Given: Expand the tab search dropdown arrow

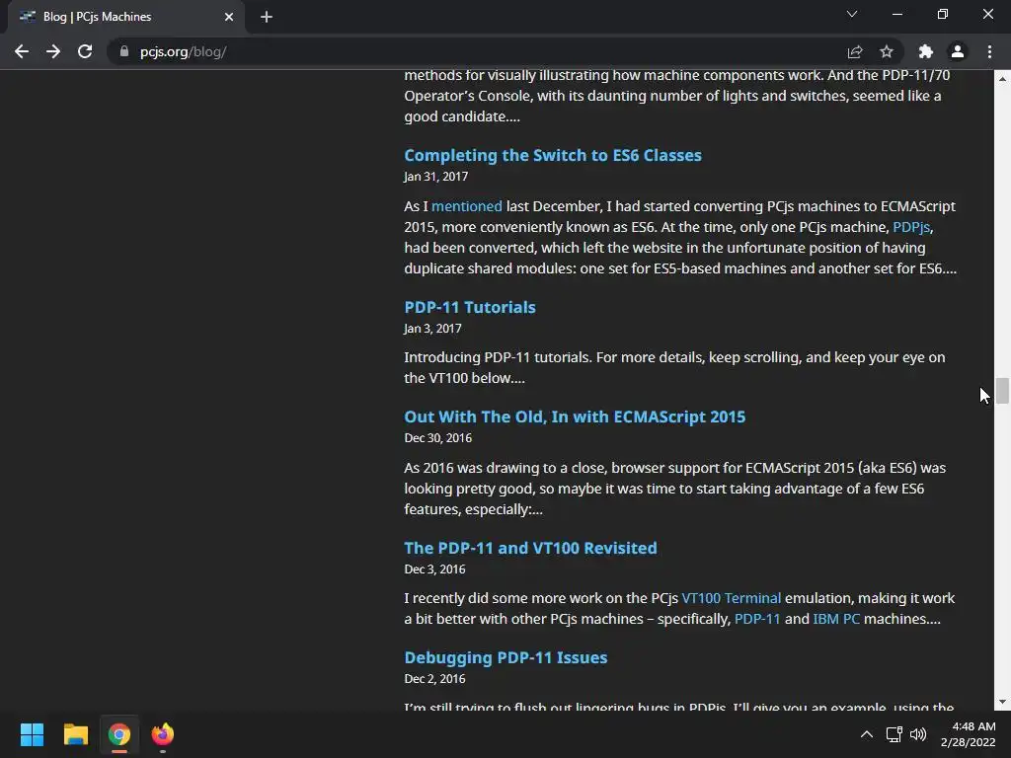Looking at the screenshot, I should coord(852,14).
